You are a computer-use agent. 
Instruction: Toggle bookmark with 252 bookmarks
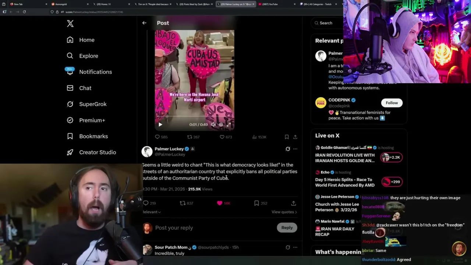pos(261,203)
